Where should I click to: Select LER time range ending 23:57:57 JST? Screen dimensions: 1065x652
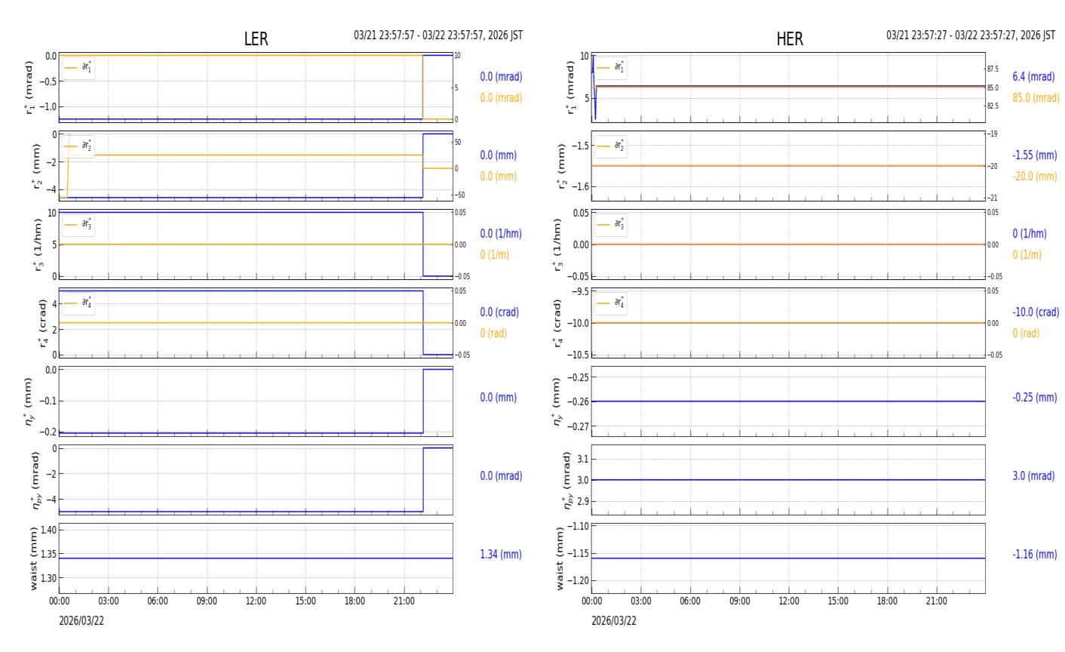coord(438,35)
